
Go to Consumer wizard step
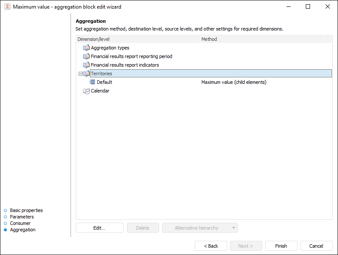click(x=20, y=223)
